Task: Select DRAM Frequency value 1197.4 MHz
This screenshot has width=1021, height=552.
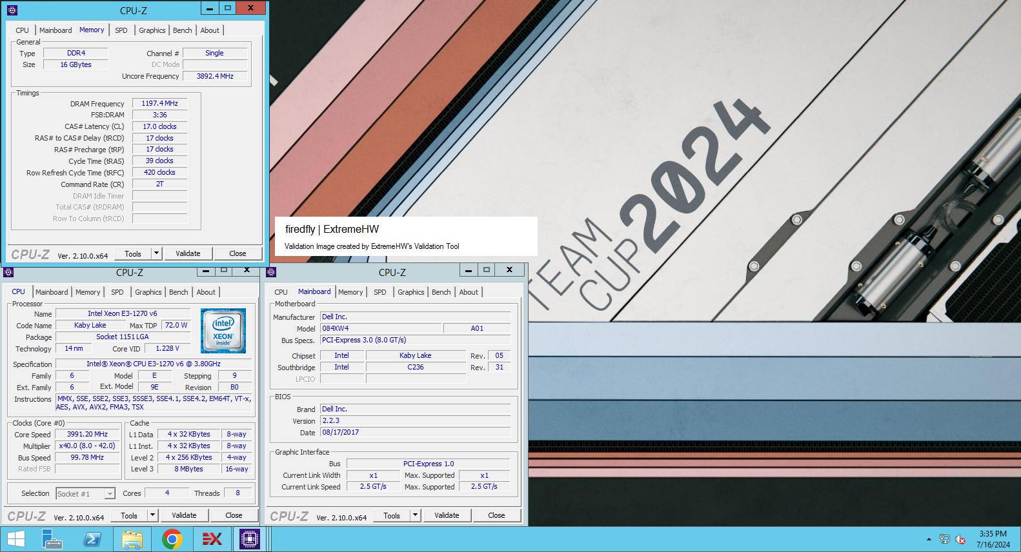Action: pyautogui.click(x=160, y=103)
